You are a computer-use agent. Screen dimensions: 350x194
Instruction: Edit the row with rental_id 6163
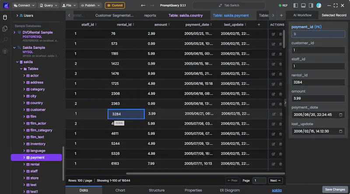point(273,164)
